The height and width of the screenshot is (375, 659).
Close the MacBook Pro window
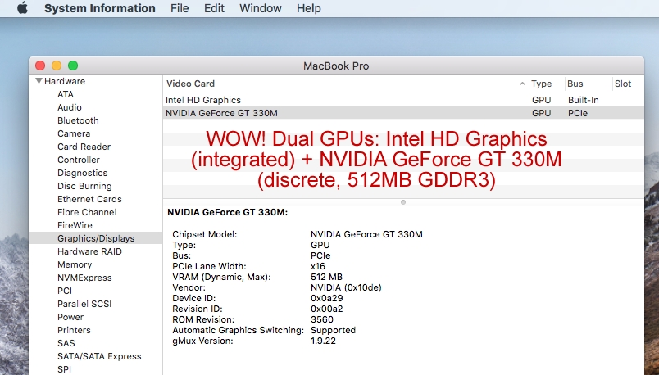40,66
